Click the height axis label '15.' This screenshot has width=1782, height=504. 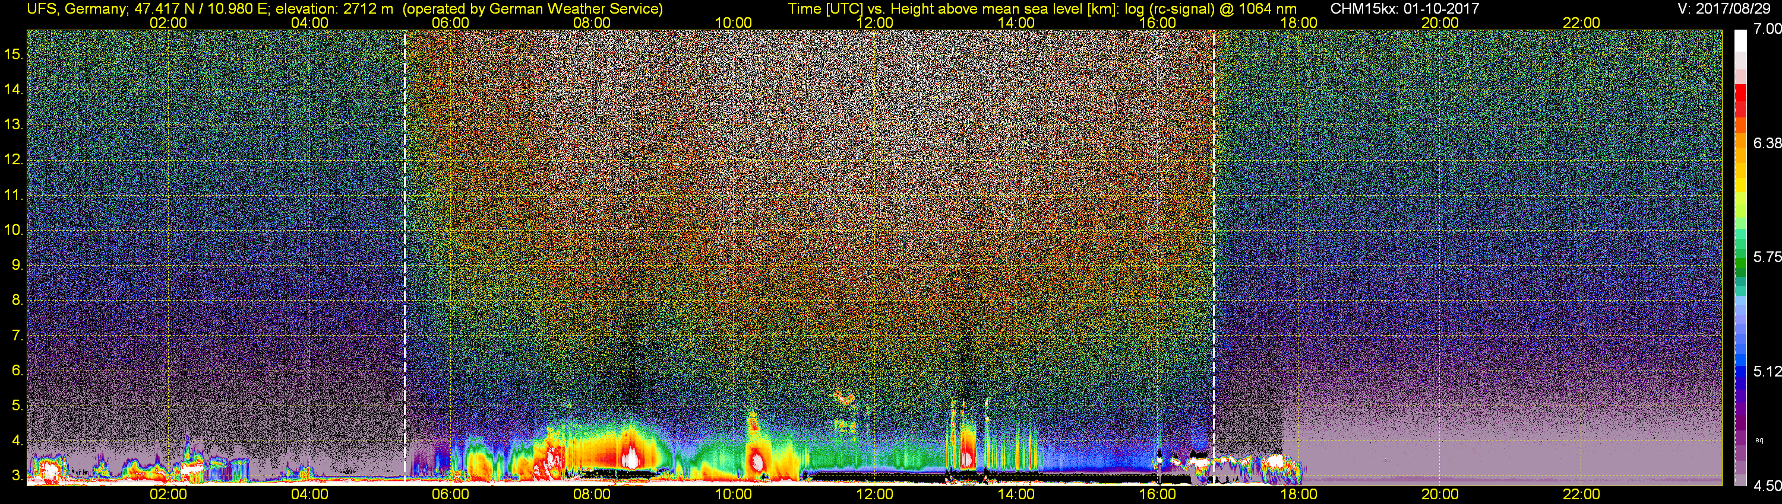coord(14,54)
